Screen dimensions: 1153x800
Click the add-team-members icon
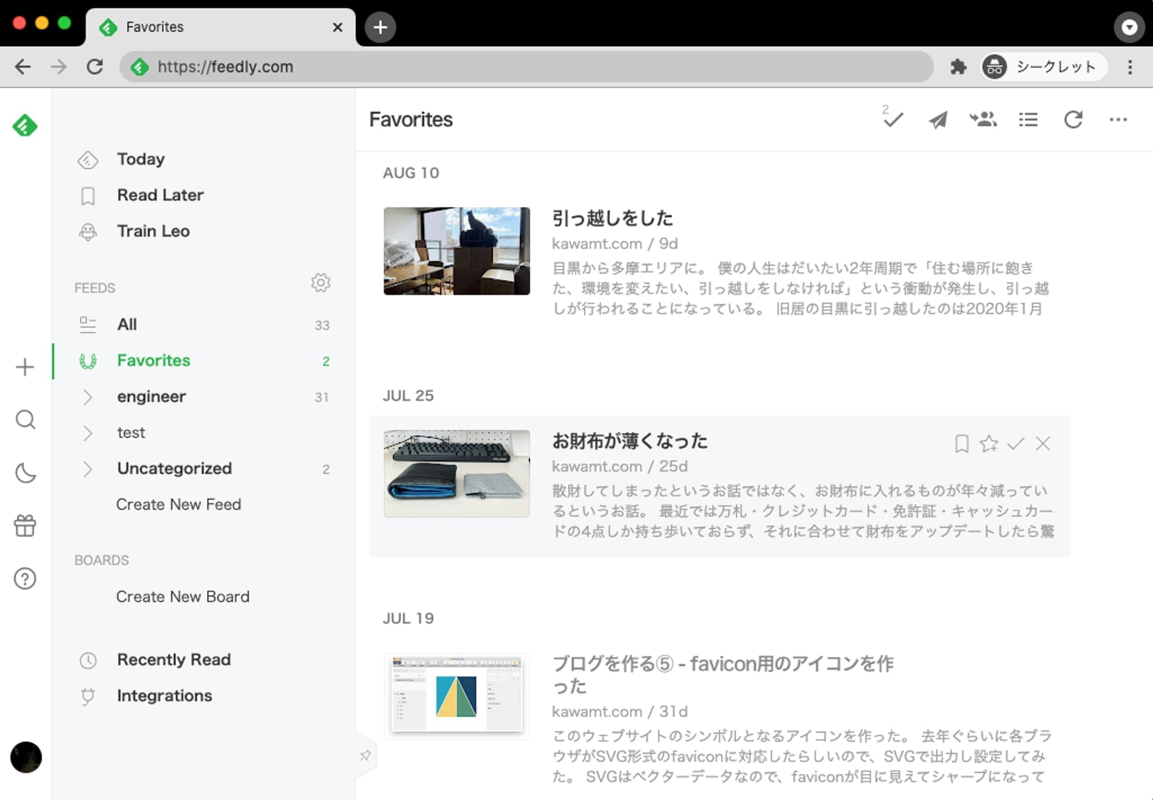(983, 119)
